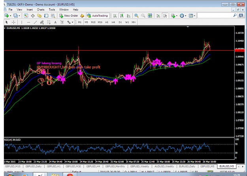The height and width of the screenshot is (176, 247).
Task: Open the Navigator favorites folder icon
Action: tap(39, 15)
